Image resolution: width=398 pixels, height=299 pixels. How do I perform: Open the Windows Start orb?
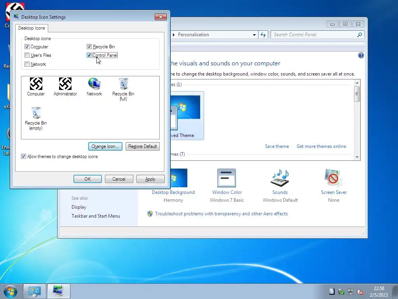10,291
